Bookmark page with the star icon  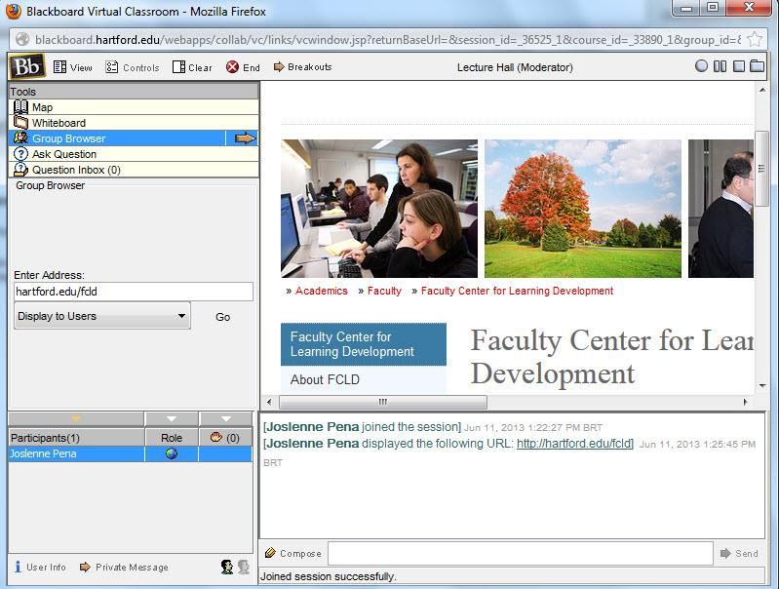(x=755, y=39)
